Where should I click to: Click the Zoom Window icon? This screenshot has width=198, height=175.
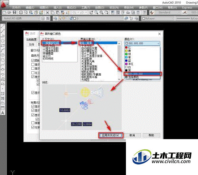pos(101,13)
